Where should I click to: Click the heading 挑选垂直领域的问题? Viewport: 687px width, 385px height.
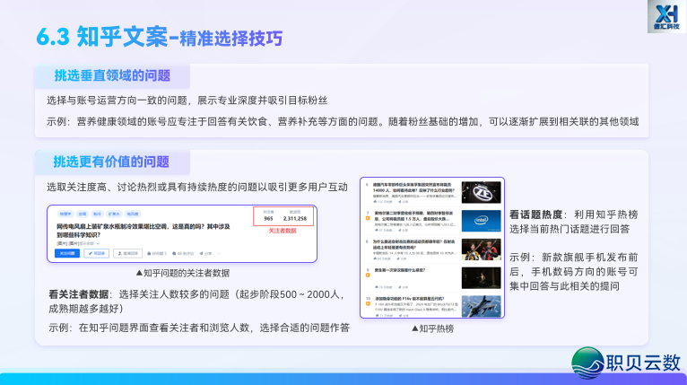point(112,75)
